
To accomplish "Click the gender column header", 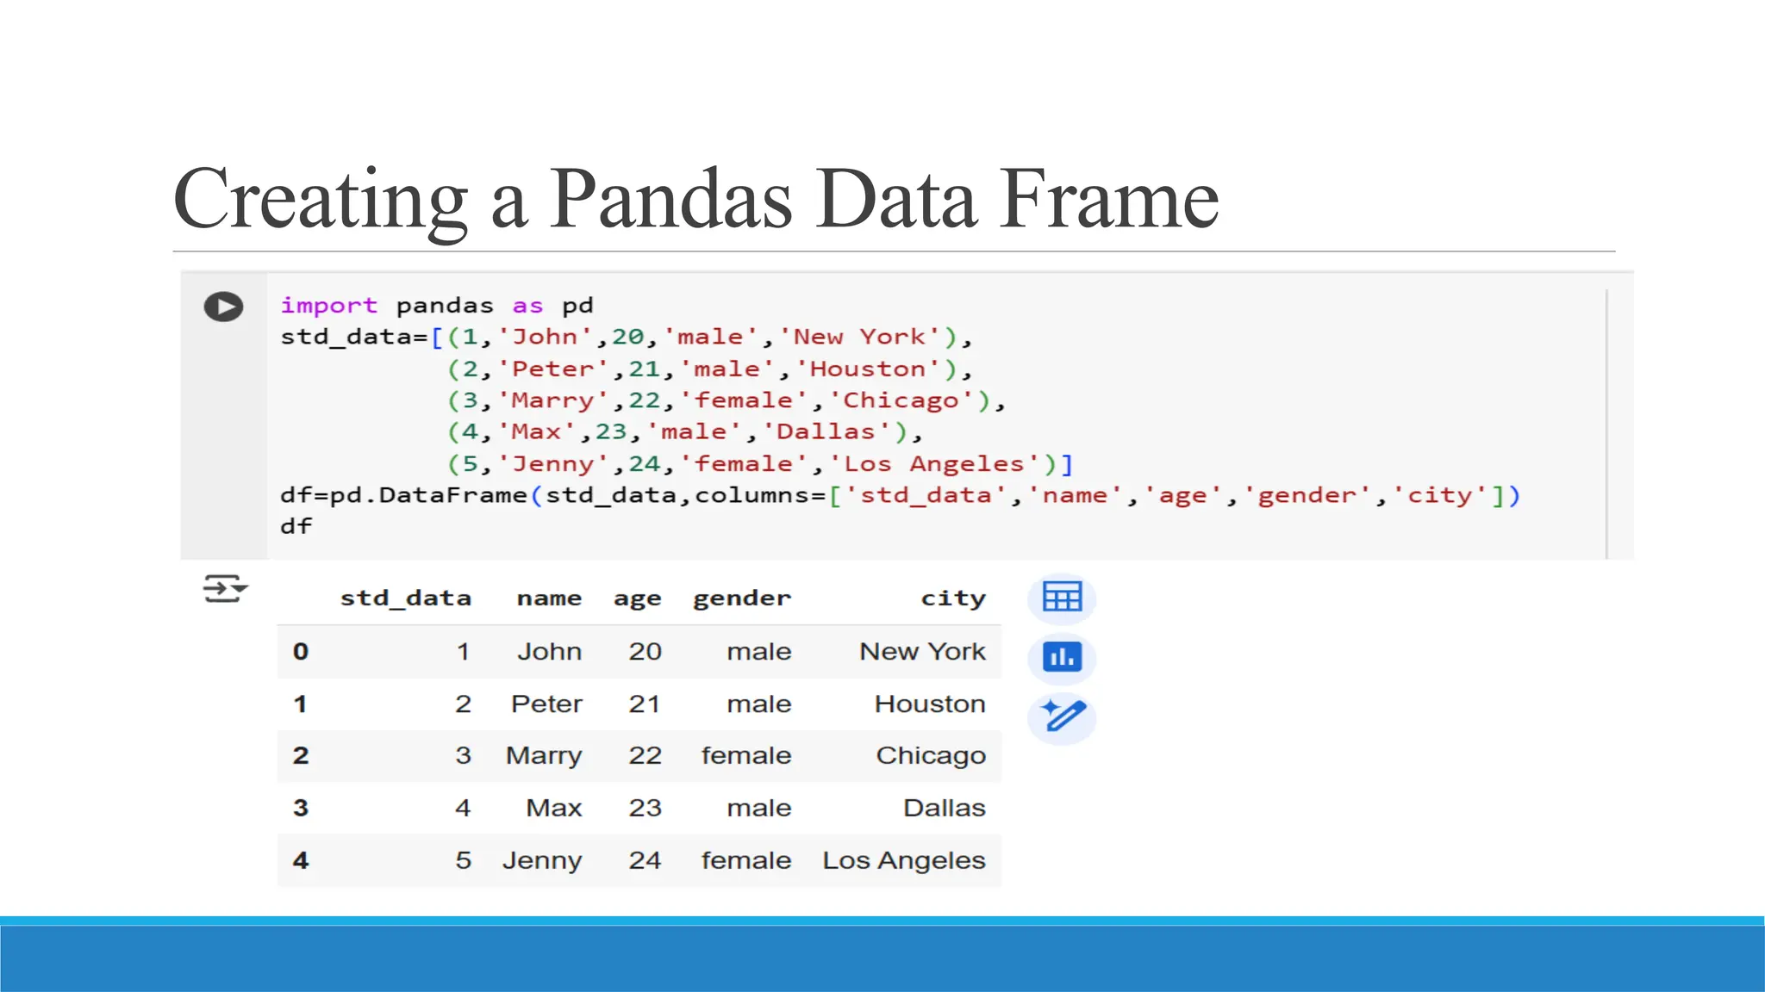I will tap(741, 598).
